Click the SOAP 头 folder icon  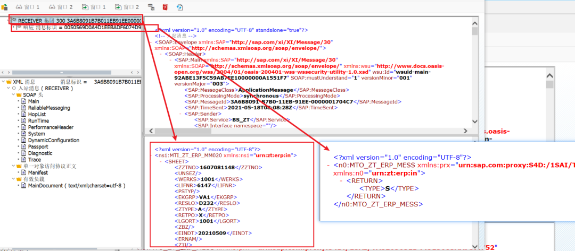(19, 94)
